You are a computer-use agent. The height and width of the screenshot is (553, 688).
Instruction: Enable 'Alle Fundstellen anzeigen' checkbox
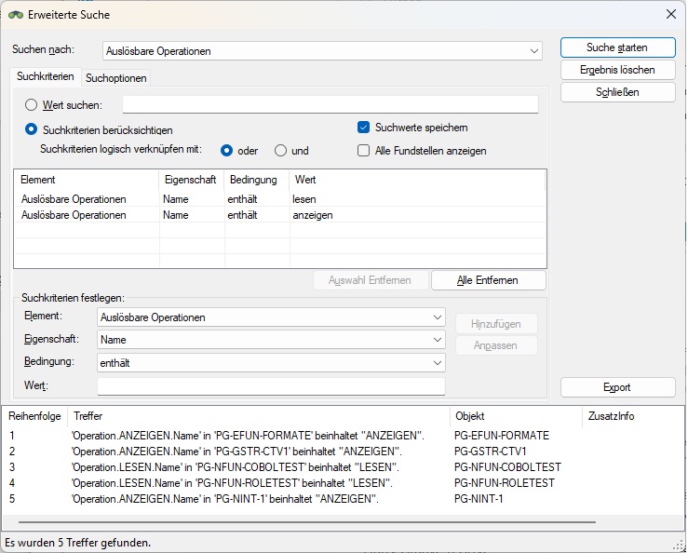[x=364, y=151]
